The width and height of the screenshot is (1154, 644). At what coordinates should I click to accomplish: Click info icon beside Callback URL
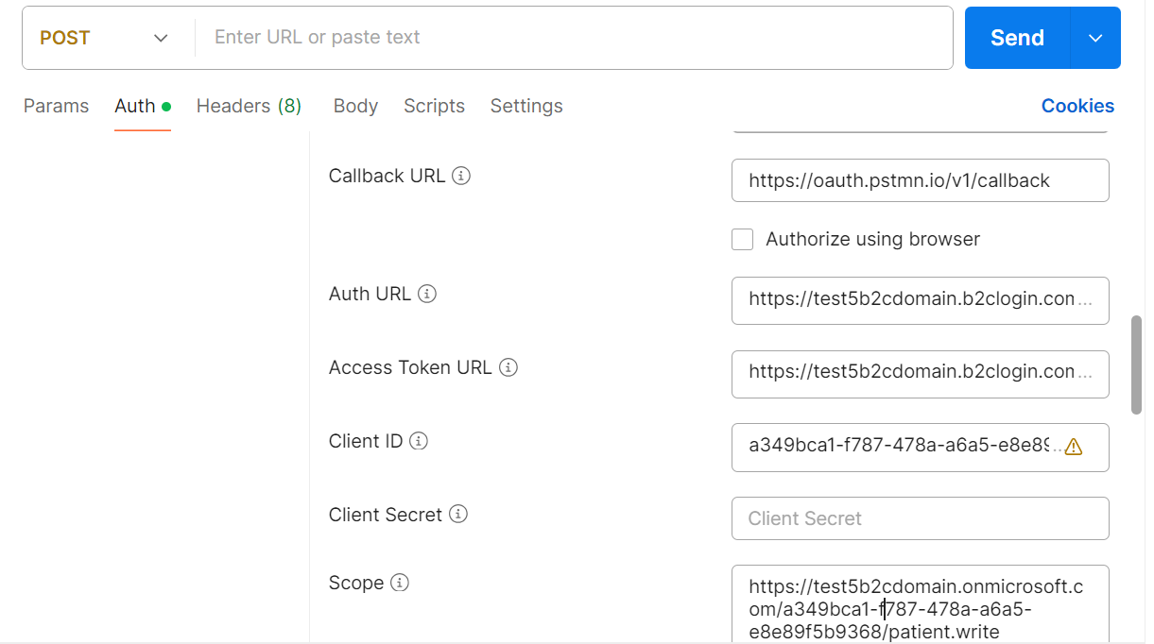(461, 176)
